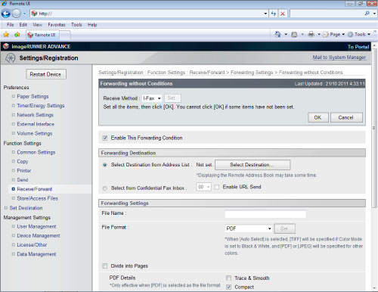Open the Favorites menu
378x292 pixels.
57,25
